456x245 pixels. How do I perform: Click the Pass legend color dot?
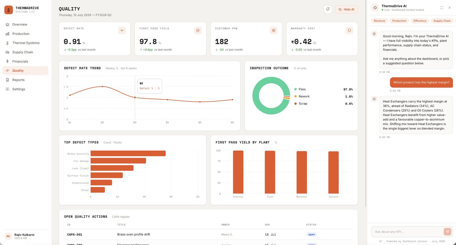tap(296, 89)
